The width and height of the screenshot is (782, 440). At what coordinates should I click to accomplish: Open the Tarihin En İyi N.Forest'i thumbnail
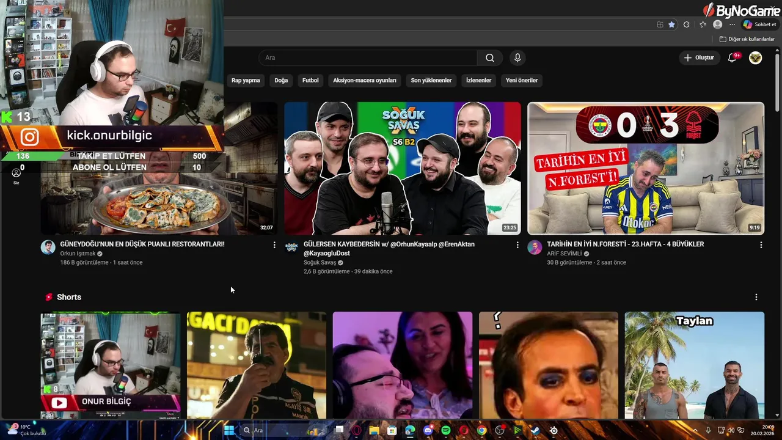point(646,169)
